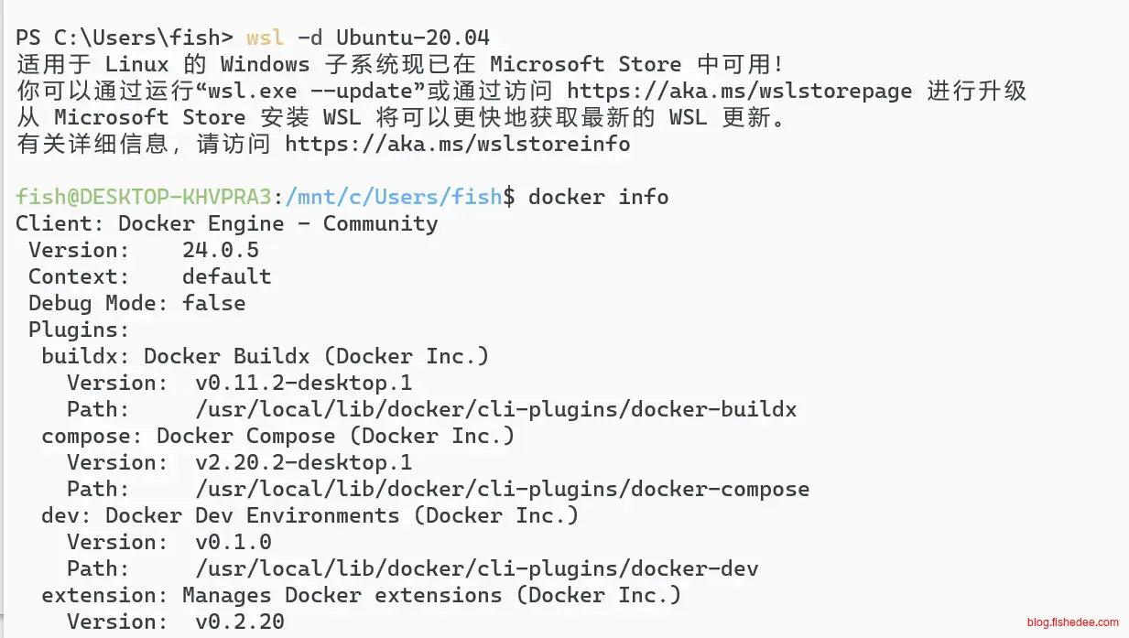The height and width of the screenshot is (638, 1129).
Task: Click the blog.fishedee.com watermark text
Action: tap(1073, 622)
